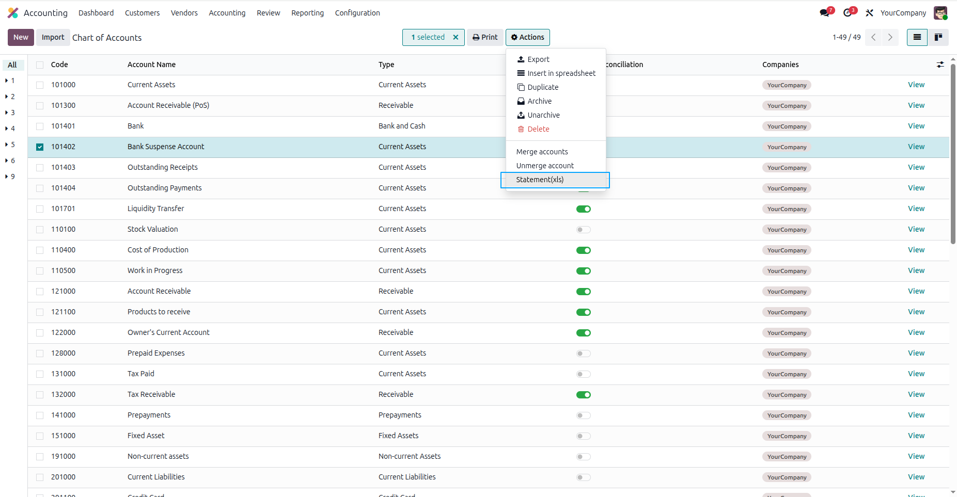Choose Insert in spreadsheet
Screen dimensions: 957x497
tap(556, 73)
